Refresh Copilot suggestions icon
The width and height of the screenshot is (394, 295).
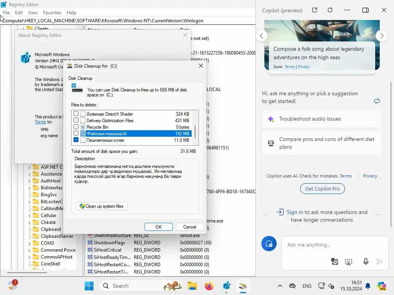[377, 101]
